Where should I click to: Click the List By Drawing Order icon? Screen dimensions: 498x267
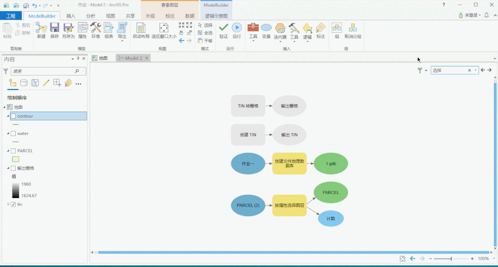coord(13,83)
